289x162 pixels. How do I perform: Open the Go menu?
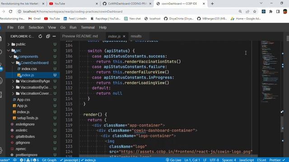pos(63,27)
